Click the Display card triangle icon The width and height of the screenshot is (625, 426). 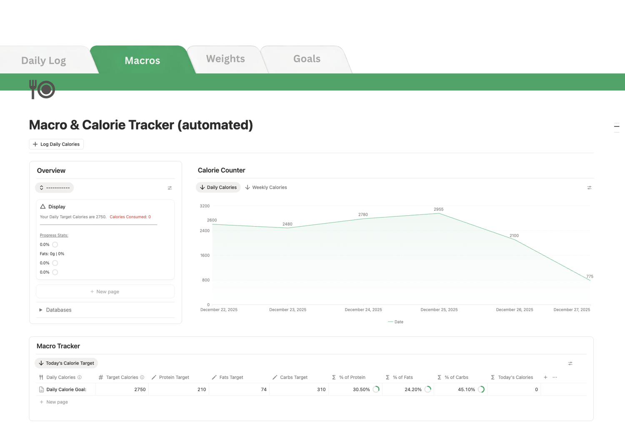click(43, 207)
